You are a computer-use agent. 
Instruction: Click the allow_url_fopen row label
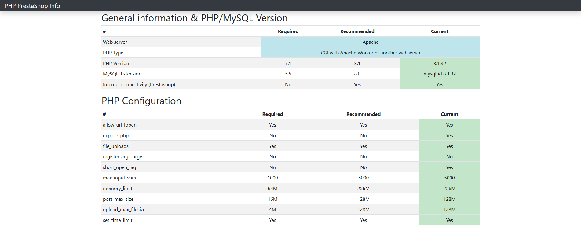120,125
